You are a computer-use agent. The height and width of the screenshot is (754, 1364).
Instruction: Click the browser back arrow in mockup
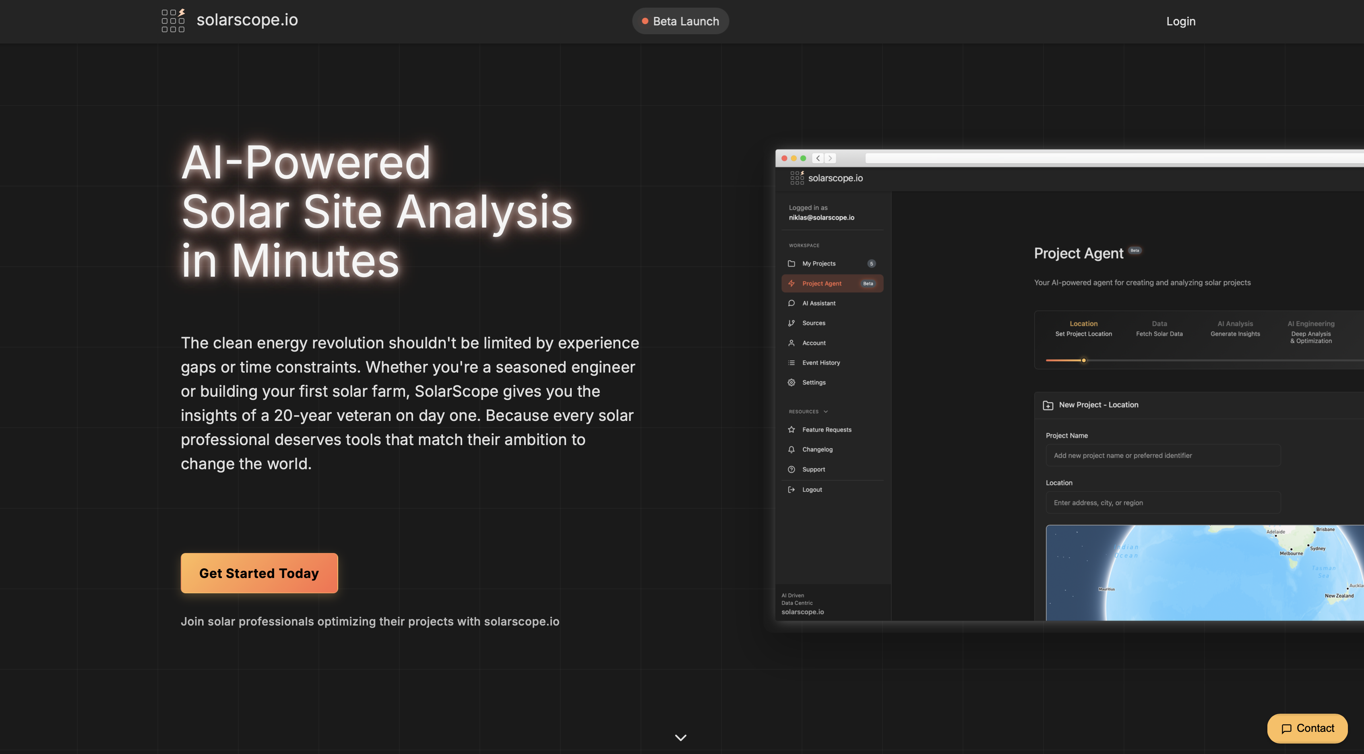point(818,158)
